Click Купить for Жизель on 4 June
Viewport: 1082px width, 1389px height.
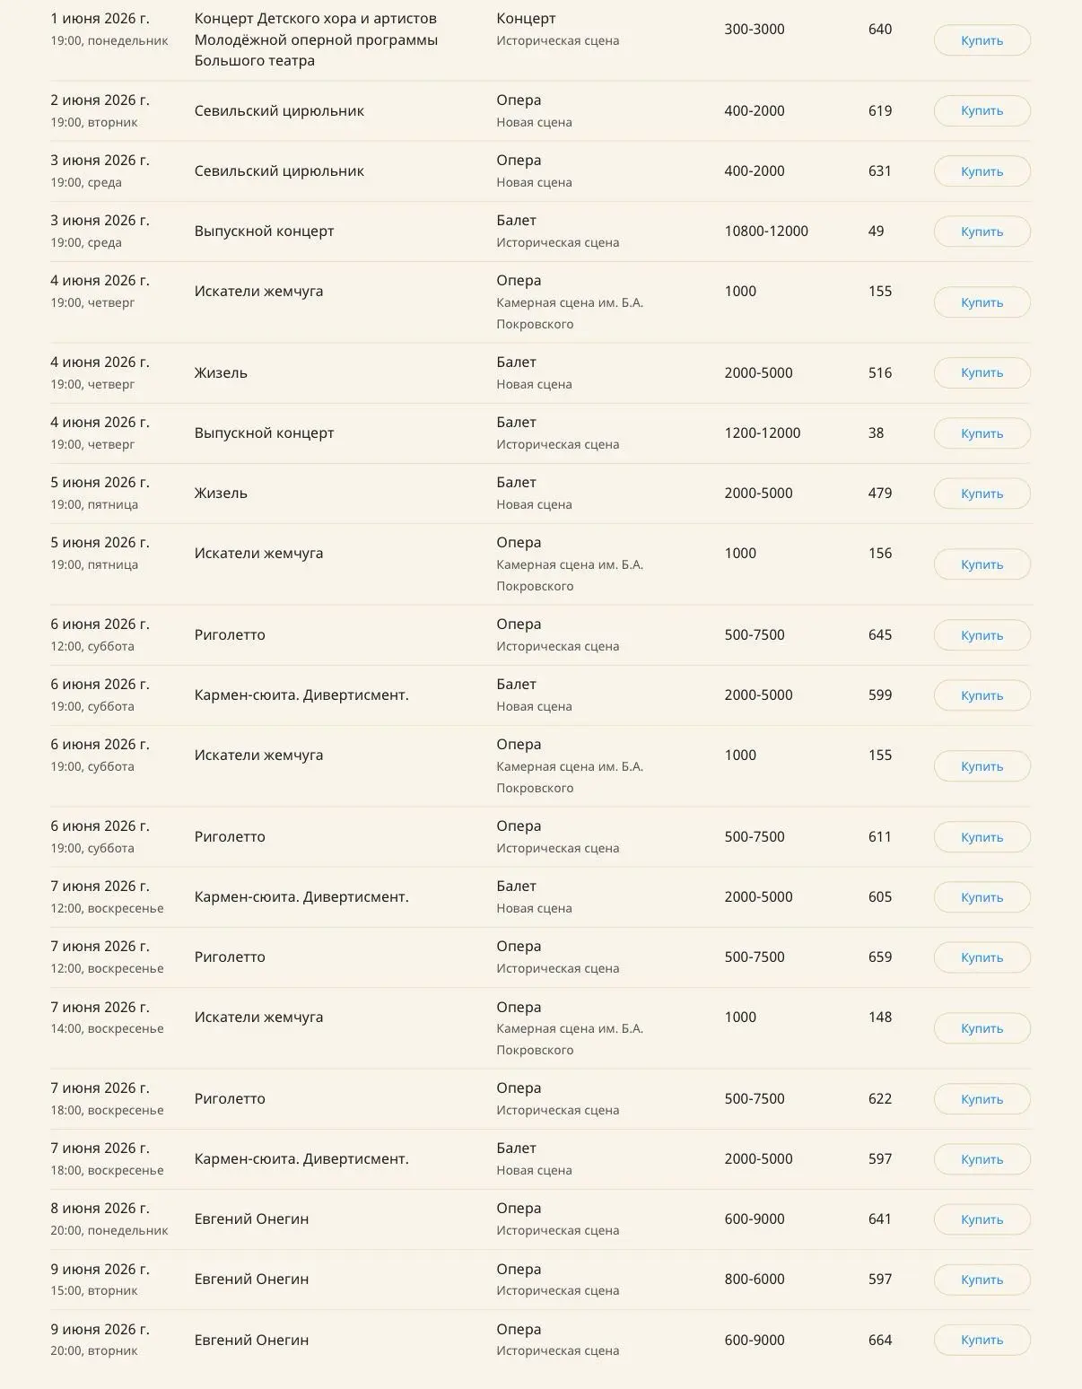click(x=982, y=372)
